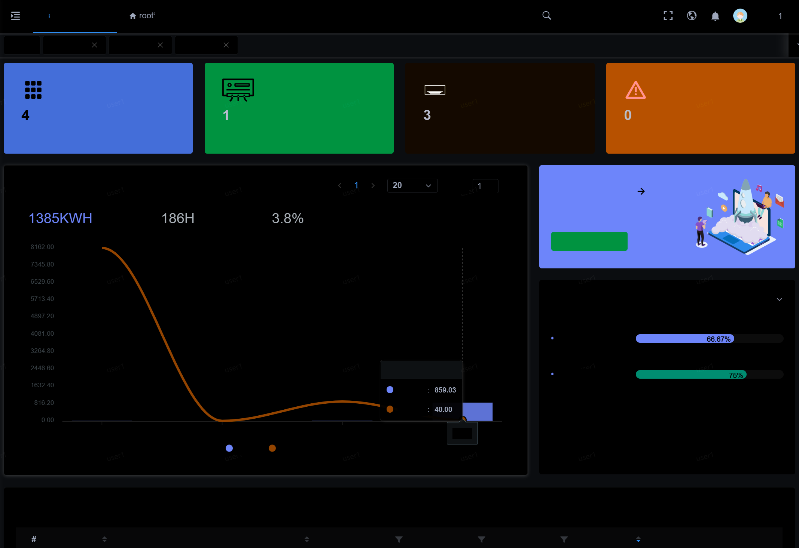Viewport: 799px width, 548px height.
Task: Click the green button on purple banner
Action: (x=589, y=241)
